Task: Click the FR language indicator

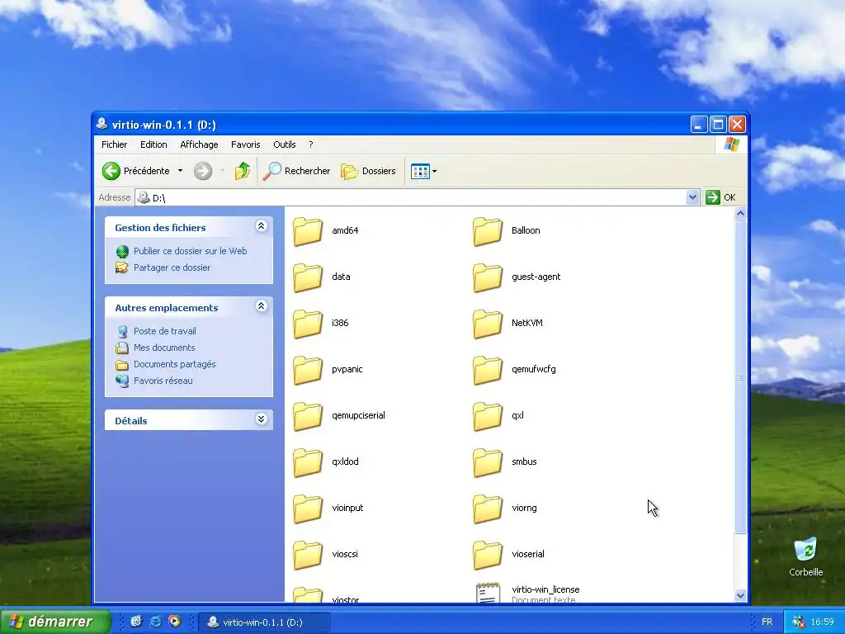Action: [767, 622]
